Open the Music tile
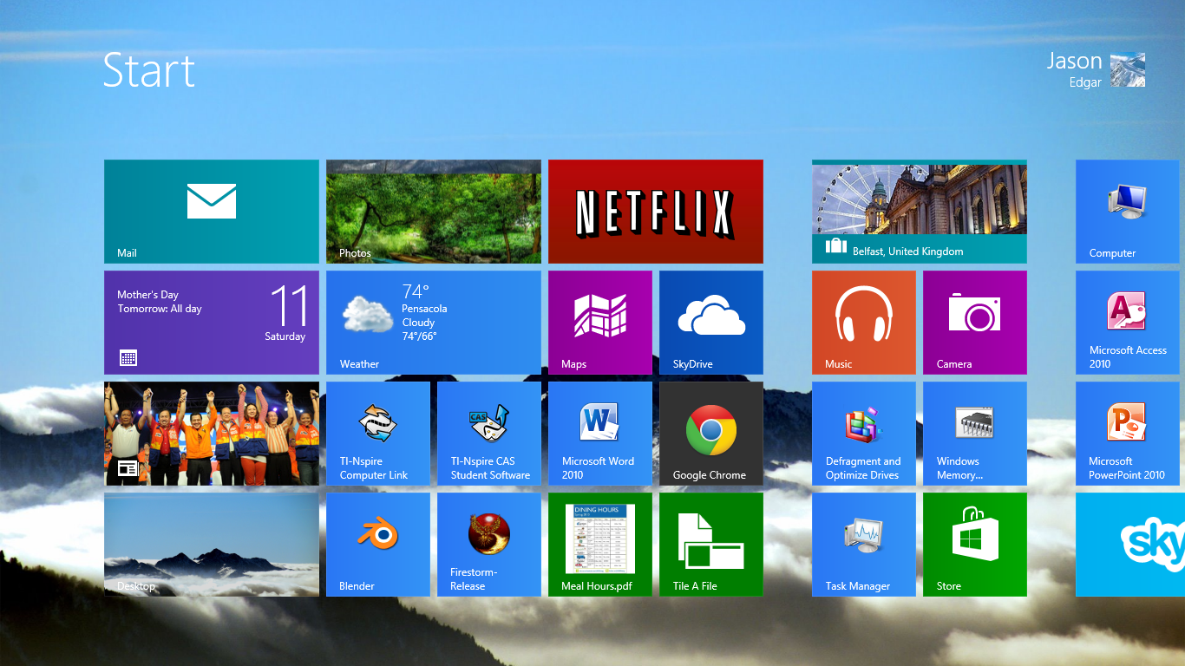Image resolution: width=1185 pixels, height=666 pixels. click(864, 323)
